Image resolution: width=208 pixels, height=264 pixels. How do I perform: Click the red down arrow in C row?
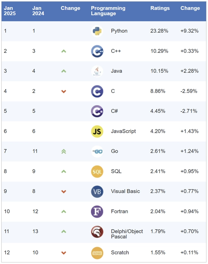[x=63, y=91]
